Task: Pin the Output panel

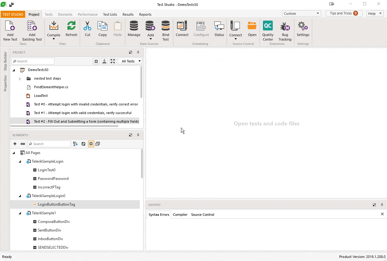Action: tap(382, 205)
